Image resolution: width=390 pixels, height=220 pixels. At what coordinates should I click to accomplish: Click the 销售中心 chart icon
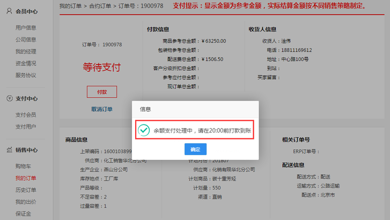pos(10,150)
